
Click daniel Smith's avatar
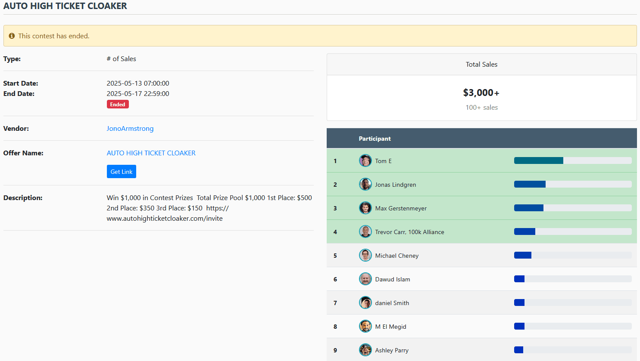[x=365, y=303]
